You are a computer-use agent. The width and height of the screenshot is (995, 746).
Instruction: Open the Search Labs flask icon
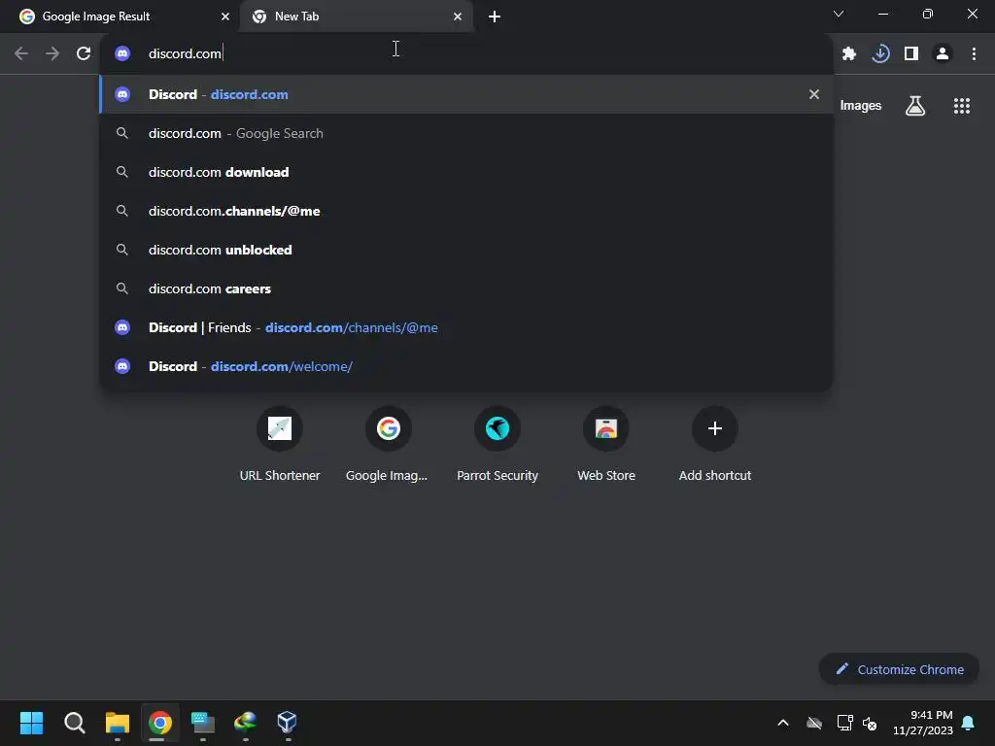click(x=915, y=106)
